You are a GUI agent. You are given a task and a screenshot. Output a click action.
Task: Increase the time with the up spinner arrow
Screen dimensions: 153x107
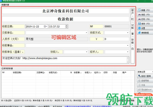point(67,26)
